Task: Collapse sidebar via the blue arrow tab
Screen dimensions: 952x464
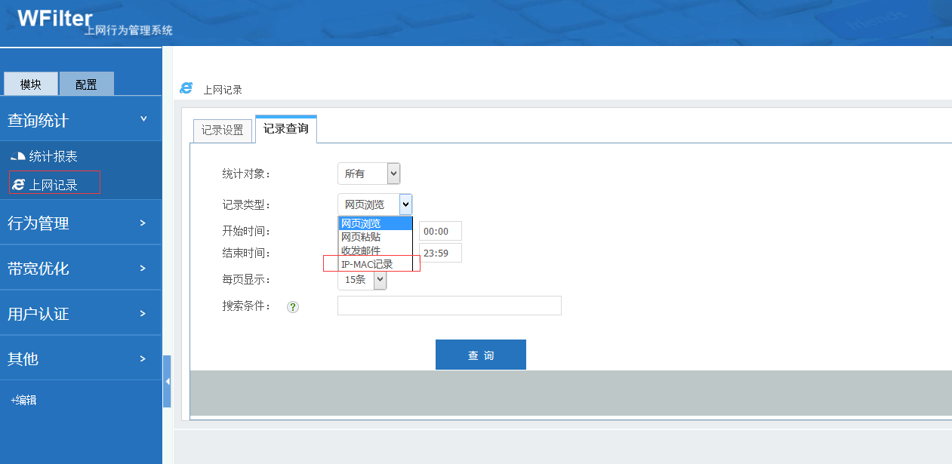Action: click(166, 381)
